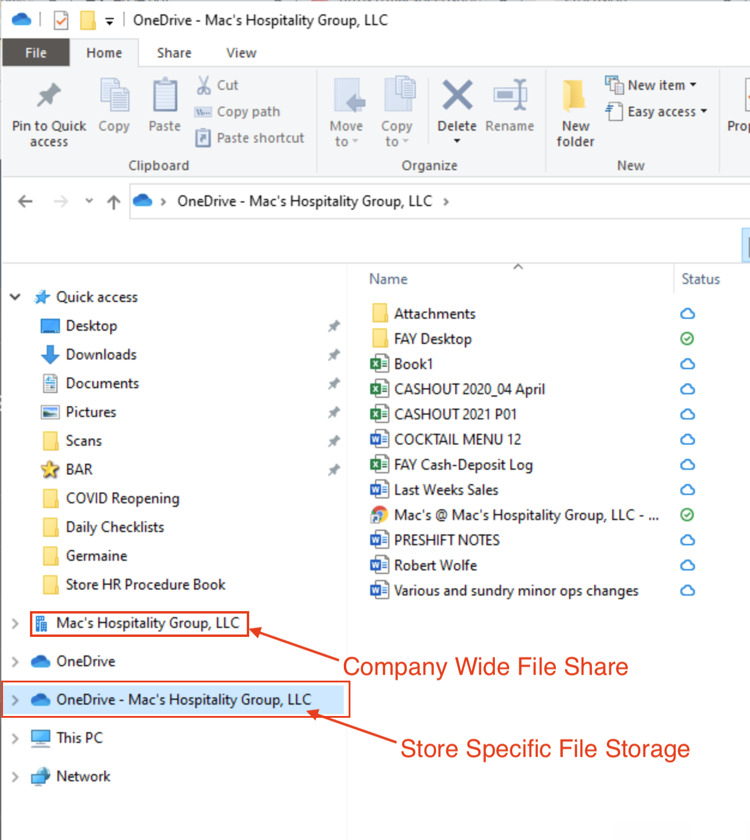The height and width of the screenshot is (840, 750).
Task: Sort by the Status column header
Action: click(x=701, y=279)
